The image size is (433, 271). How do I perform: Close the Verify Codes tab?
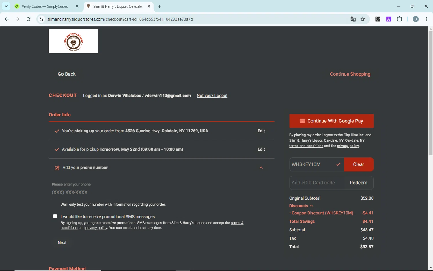tap(77, 6)
